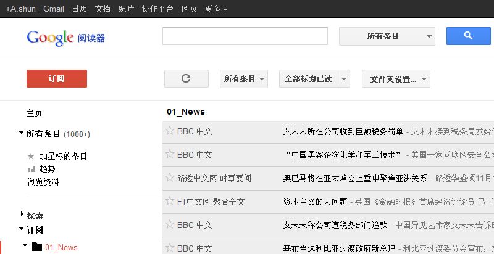Open the article 资本主义的大问题
This screenshot has height=254, width=494.
tap(315, 202)
